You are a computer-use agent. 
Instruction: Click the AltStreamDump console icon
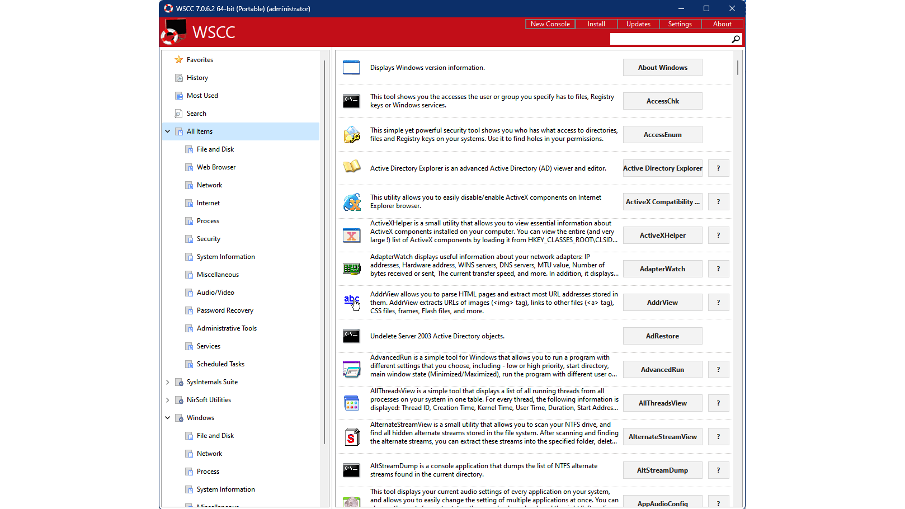click(x=351, y=470)
